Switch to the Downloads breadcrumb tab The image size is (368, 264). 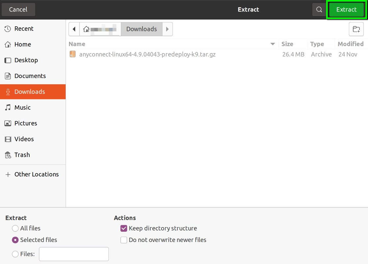tap(141, 29)
